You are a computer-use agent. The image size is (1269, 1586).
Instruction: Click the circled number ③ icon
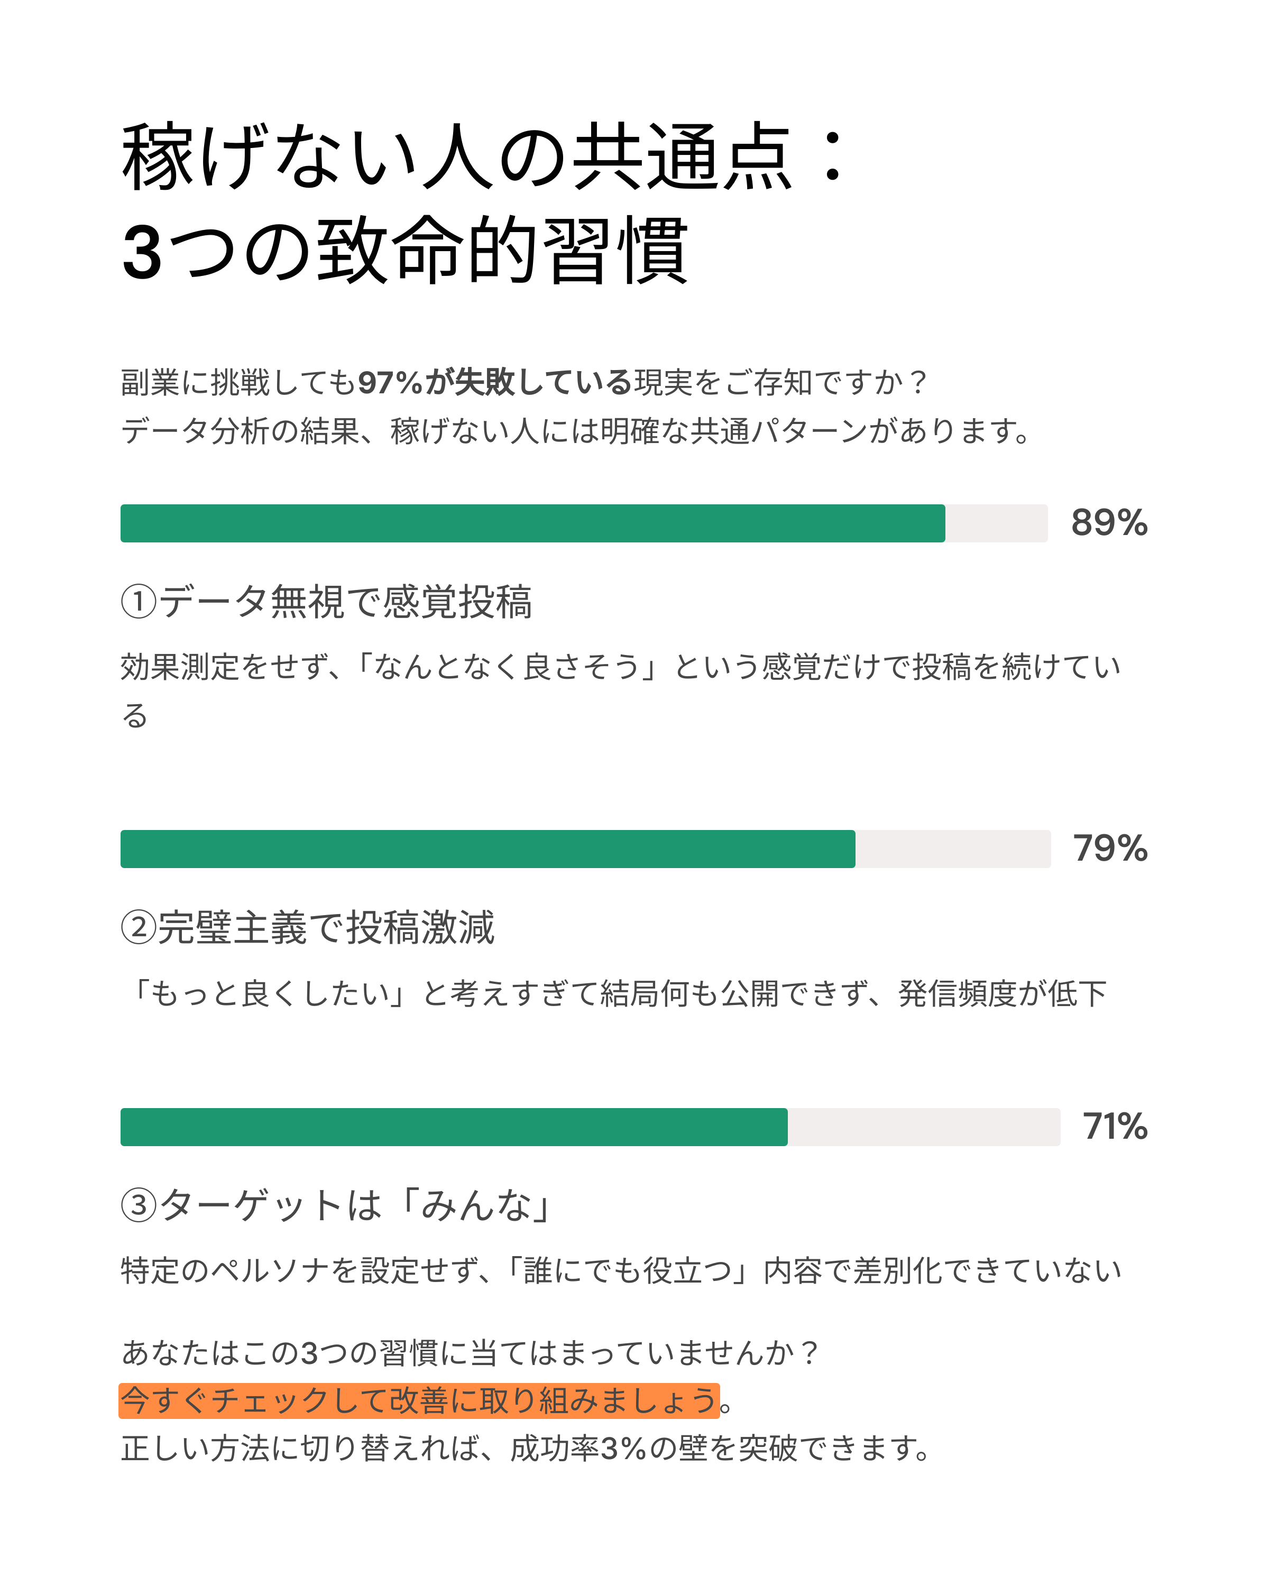(x=139, y=1206)
